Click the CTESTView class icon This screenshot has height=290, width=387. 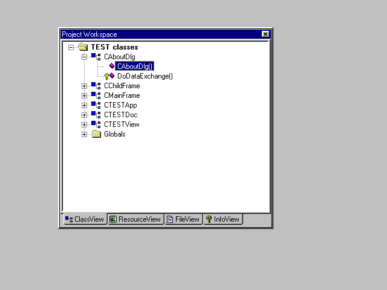tap(96, 124)
